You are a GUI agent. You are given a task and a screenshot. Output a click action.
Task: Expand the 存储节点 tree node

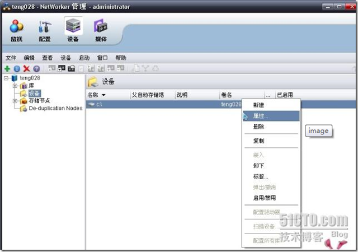click(x=15, y=101)
